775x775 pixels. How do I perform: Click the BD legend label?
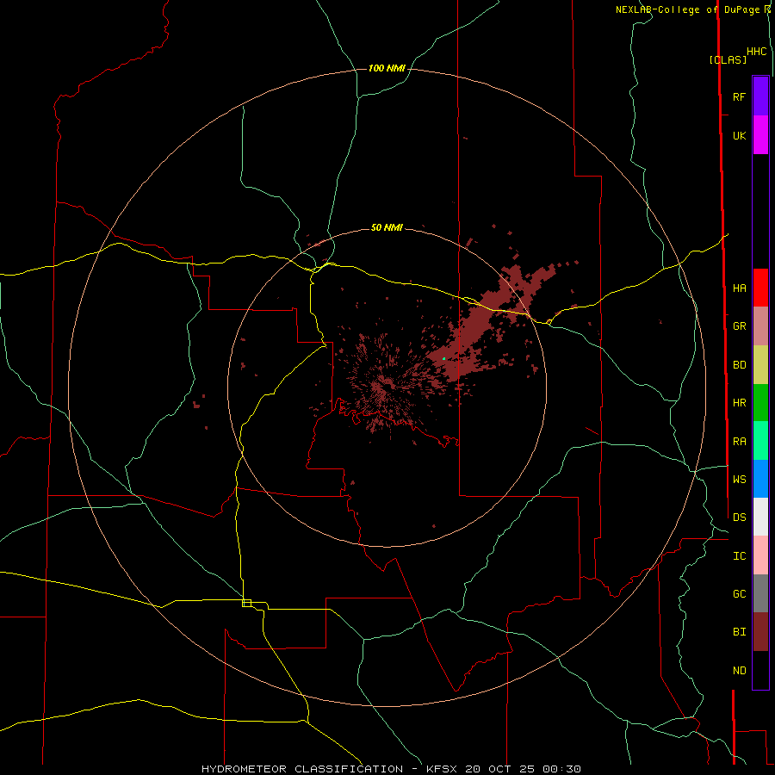point(739,365)
